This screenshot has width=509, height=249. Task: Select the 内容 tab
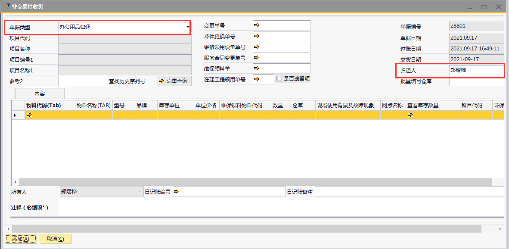pos(40,93)
